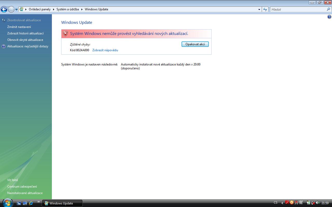The width and height of the screenshot is (332, 207).
Task: Click the red error shield icon
Action: point(65,34)
